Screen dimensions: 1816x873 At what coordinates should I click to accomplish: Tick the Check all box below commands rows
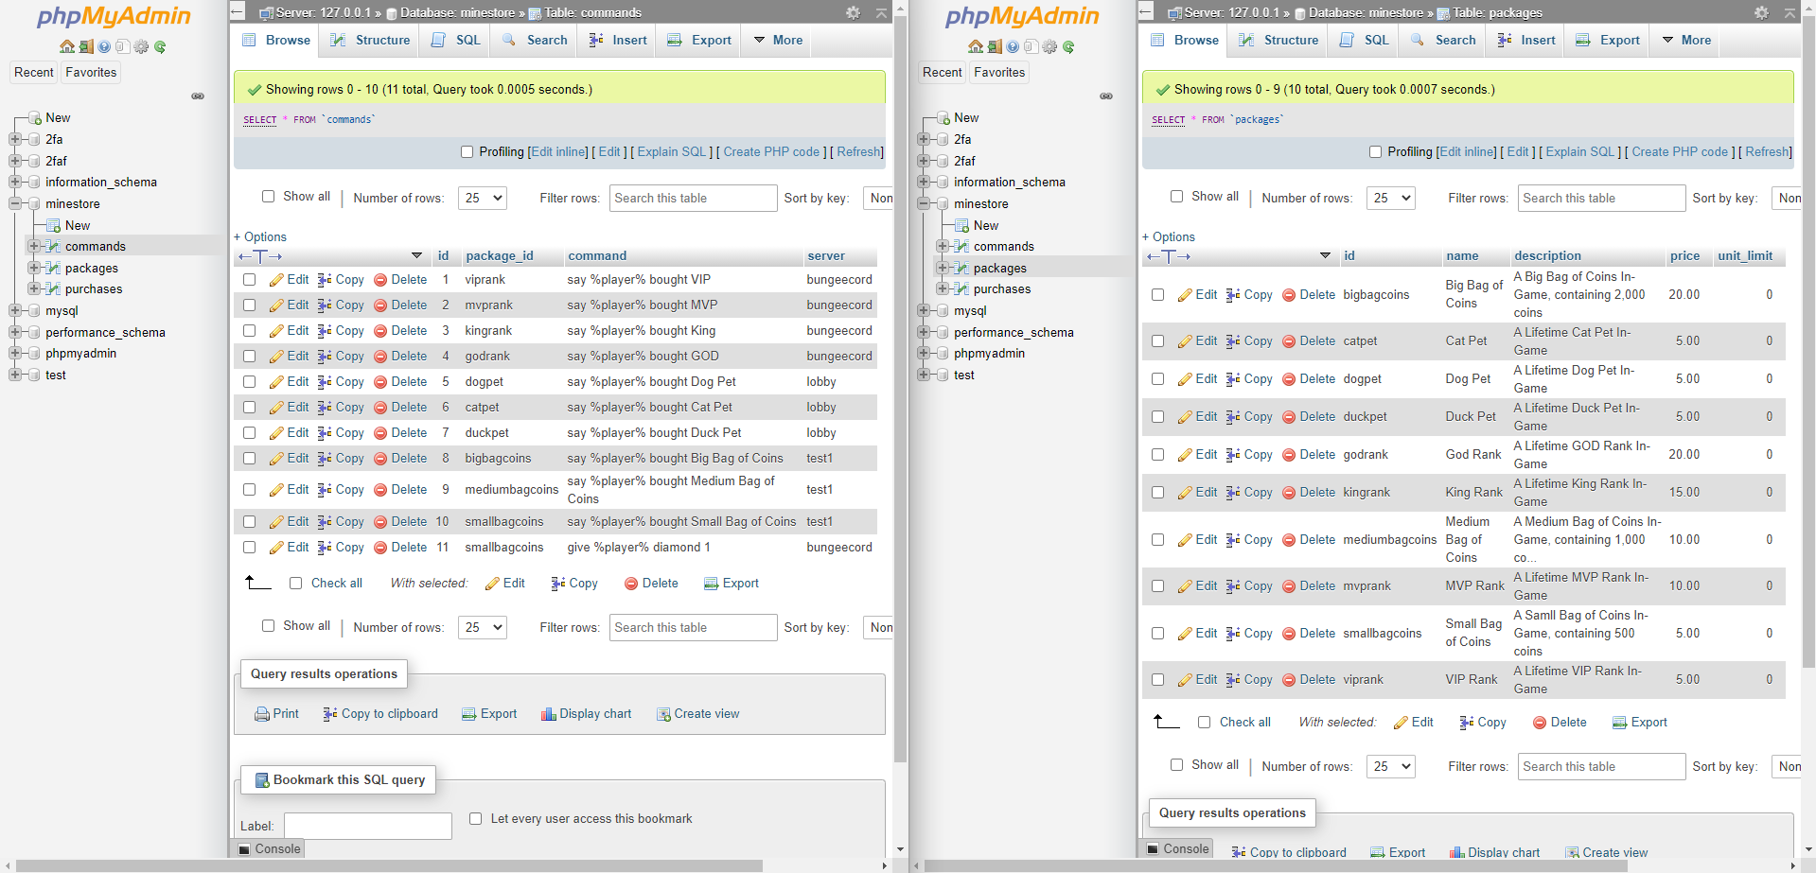(295, 584)
